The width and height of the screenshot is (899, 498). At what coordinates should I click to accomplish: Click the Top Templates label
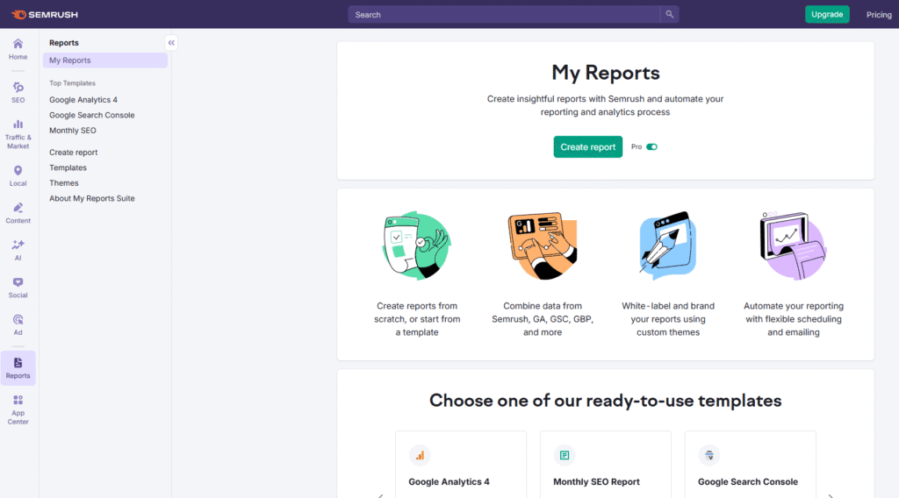[72, 83]
